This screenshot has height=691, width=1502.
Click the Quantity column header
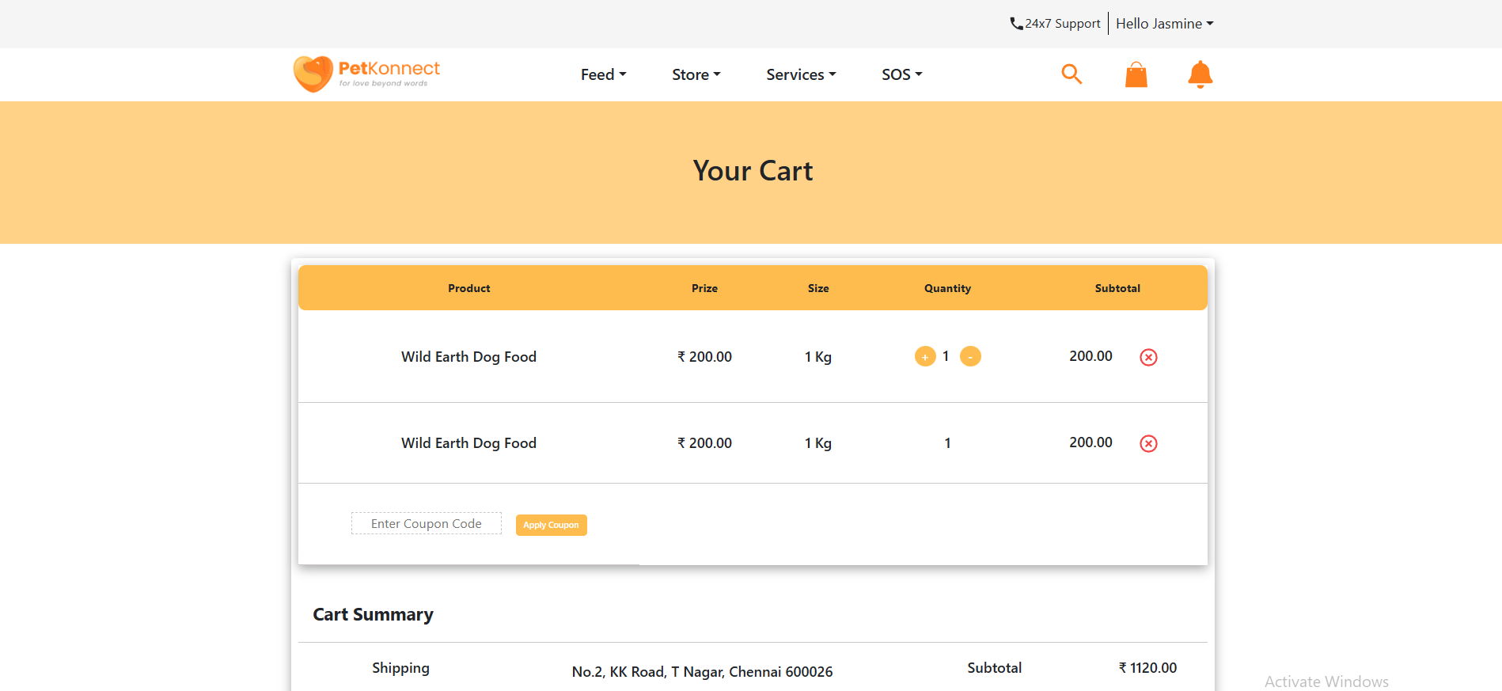[x=947, y=288]
